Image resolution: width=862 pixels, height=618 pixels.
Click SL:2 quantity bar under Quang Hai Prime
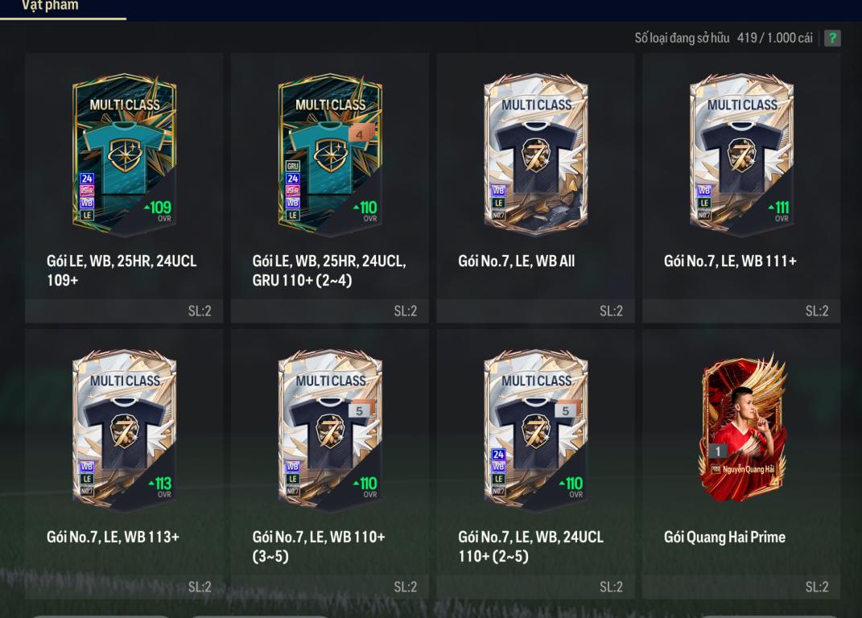point(741,587)
